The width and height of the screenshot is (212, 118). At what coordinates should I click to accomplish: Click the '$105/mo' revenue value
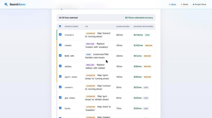[138, 45]
